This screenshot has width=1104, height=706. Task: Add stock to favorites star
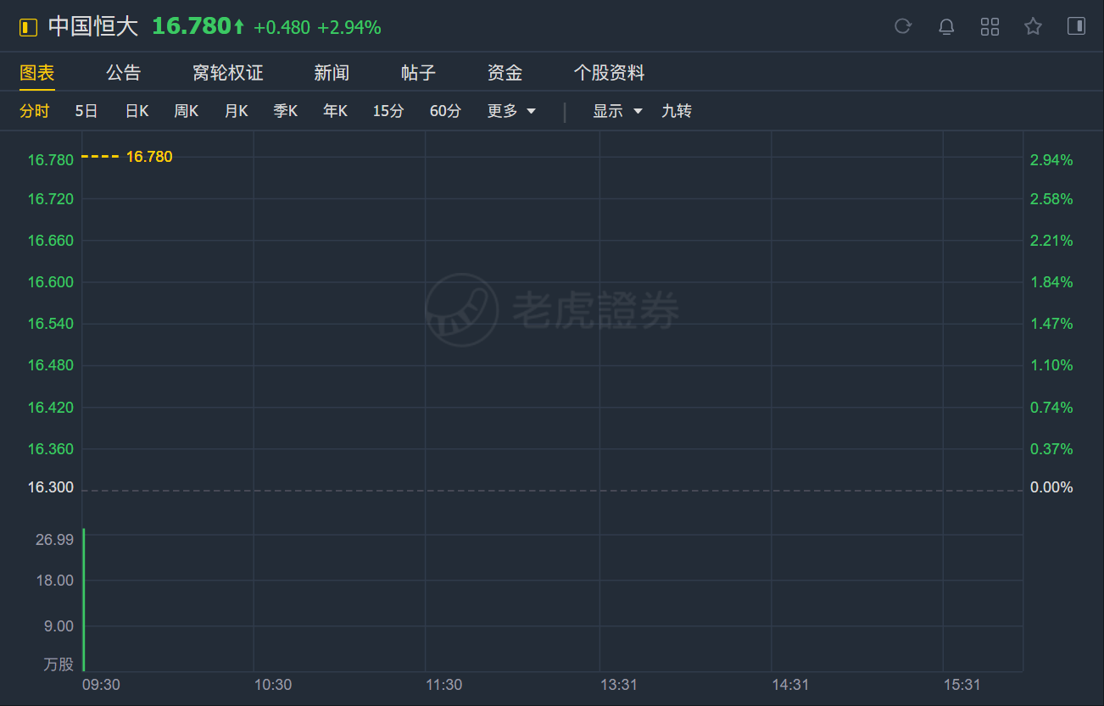(1033, 26)
